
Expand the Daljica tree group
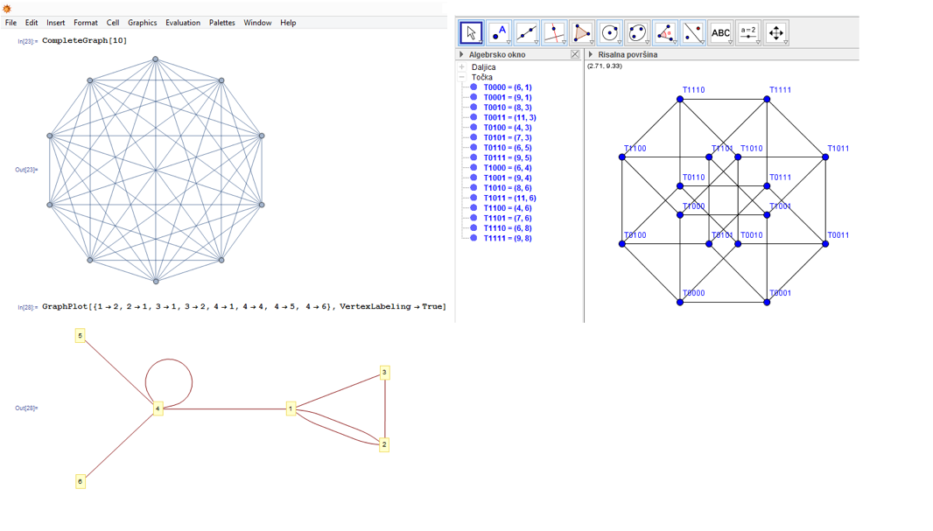[x=462, y=67]
